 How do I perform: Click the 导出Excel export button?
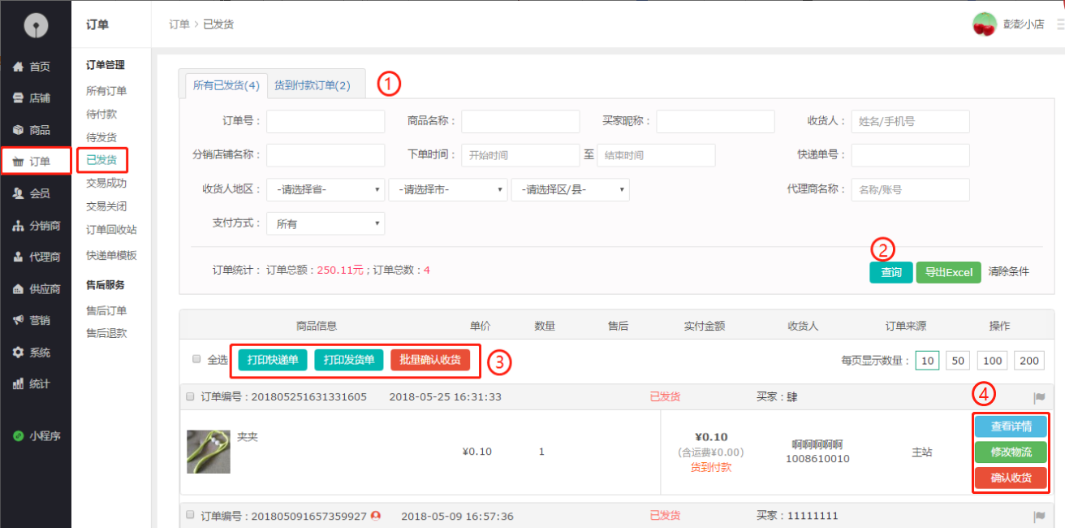(948, 272)
